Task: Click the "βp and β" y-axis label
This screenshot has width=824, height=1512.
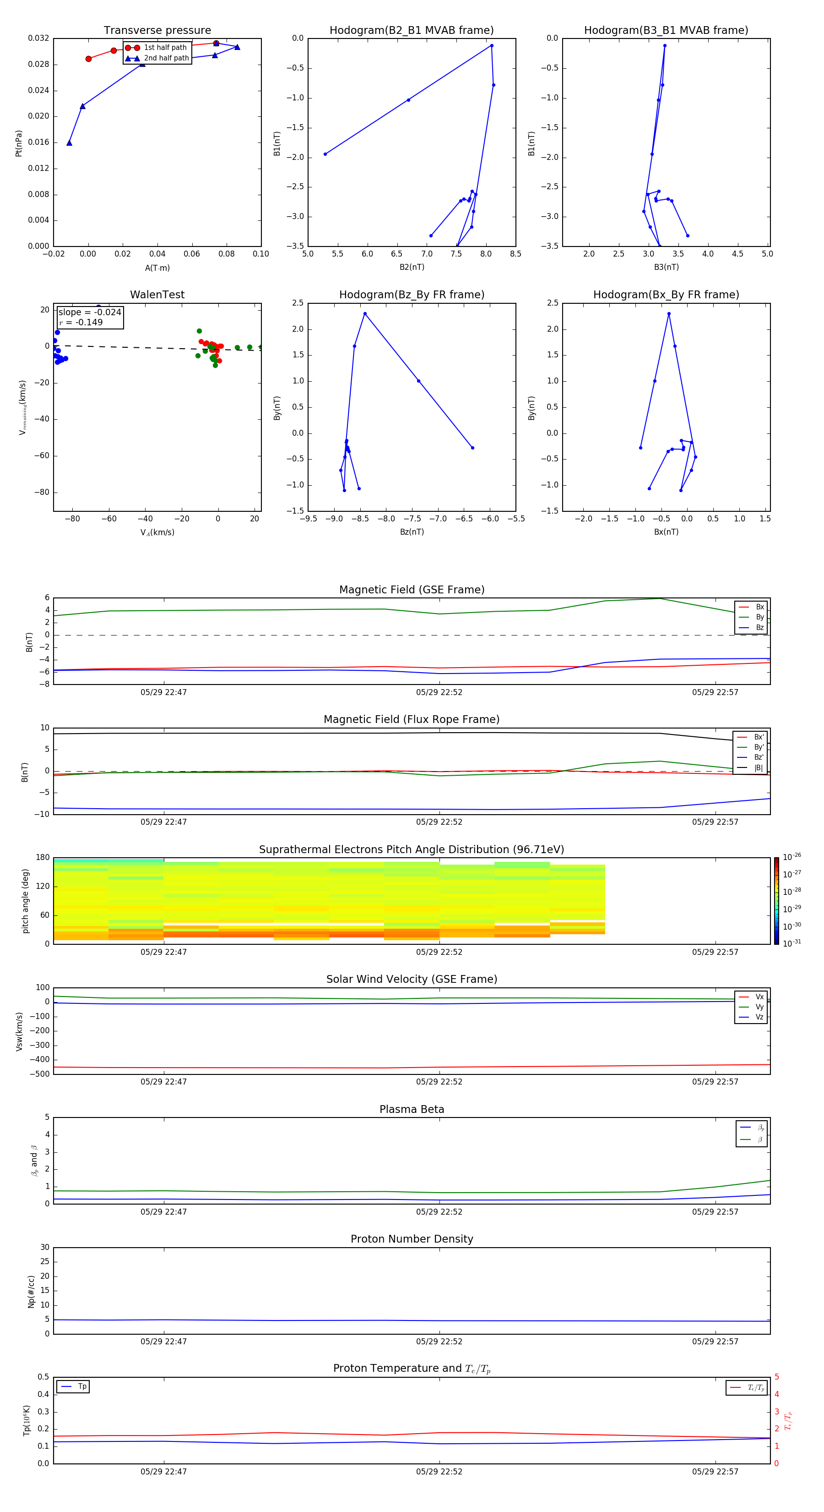Action: pos(34,1161)
